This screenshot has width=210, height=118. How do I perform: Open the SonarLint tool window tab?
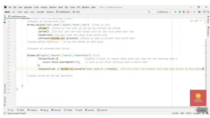coord(102,110)
